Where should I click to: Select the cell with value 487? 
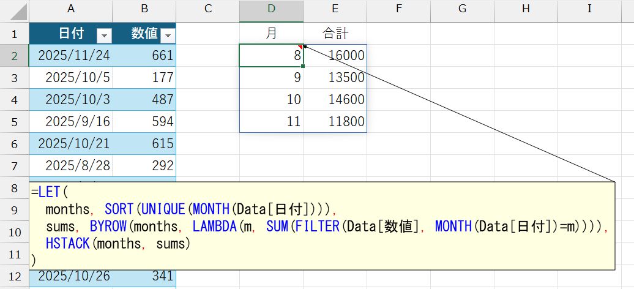click(144, 100)
